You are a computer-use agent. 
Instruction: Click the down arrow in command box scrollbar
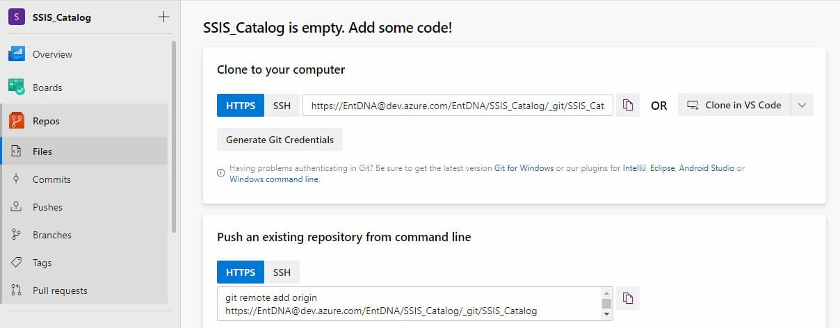[607, 314]
